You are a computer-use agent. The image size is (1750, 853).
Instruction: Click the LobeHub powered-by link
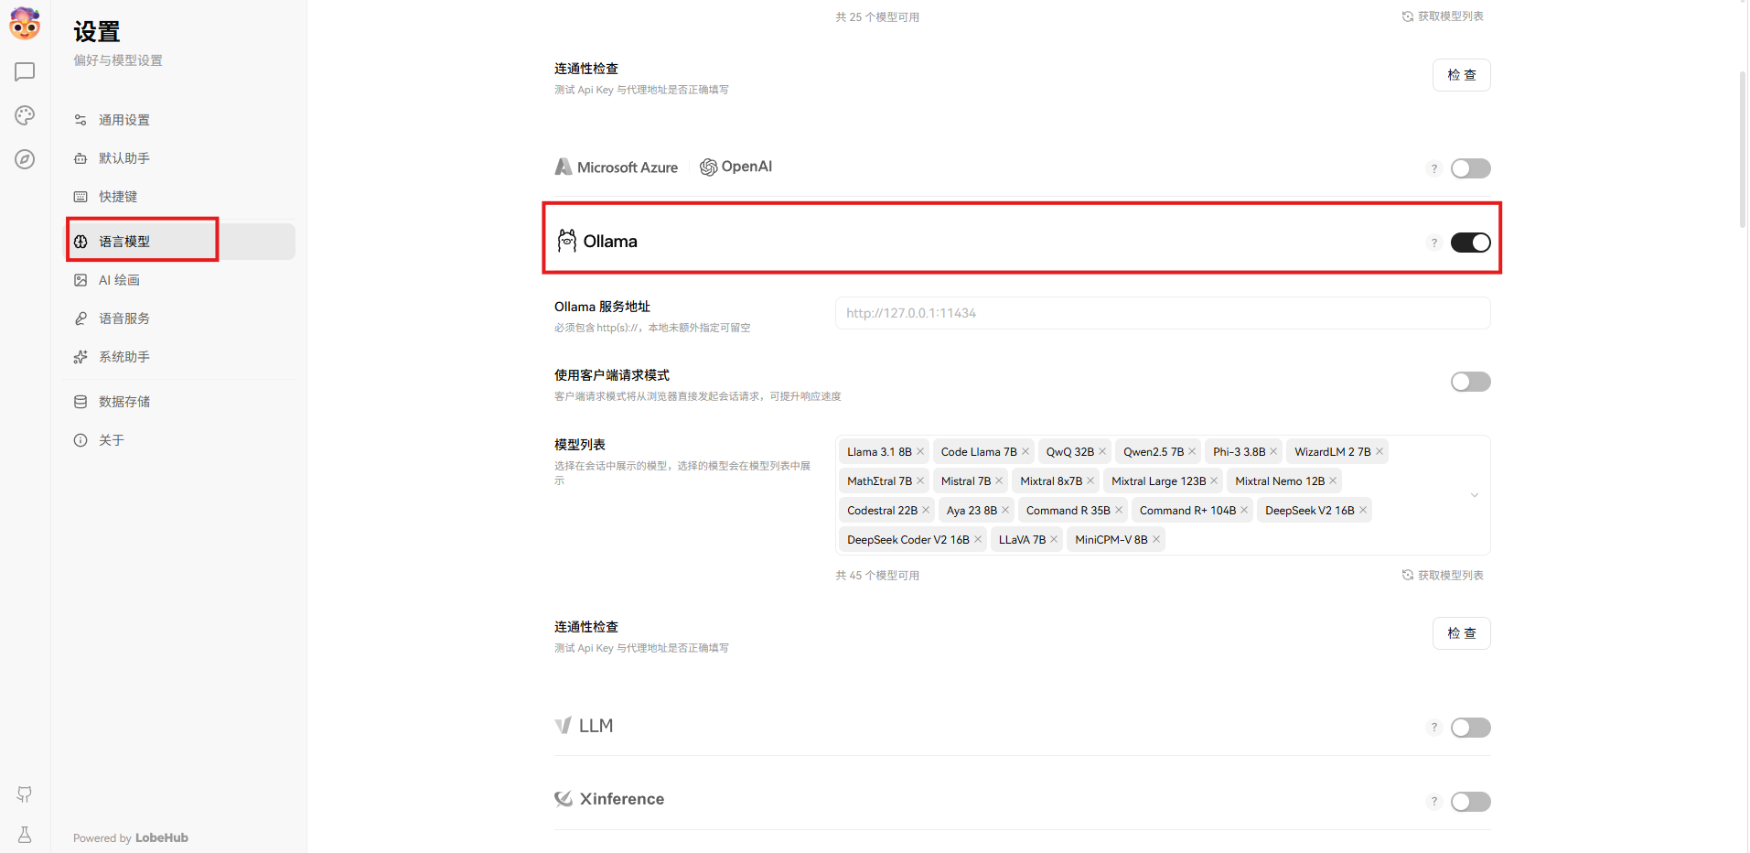tap(162, 837)
